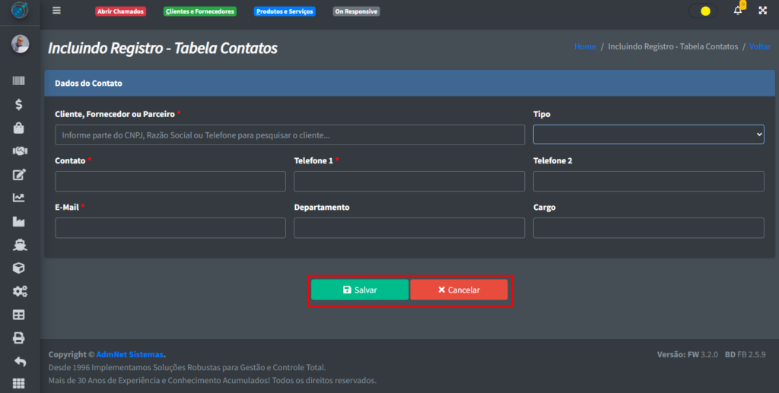Click the Salvar button
Image resolution: width=779 pixels, height=393 pixels.
click(x=360, y=290)
